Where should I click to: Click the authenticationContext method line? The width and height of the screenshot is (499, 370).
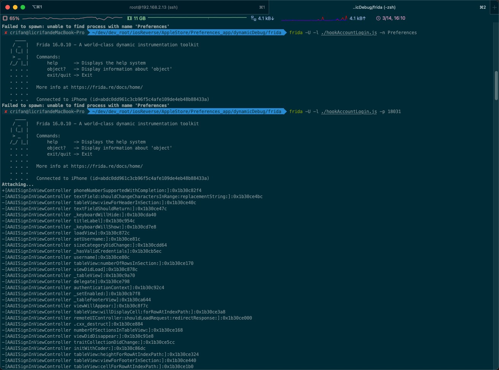tap(83, 288)
